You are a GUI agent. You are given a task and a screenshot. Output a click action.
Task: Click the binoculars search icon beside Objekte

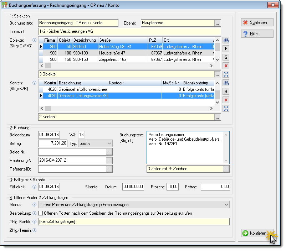coord(226,40)
